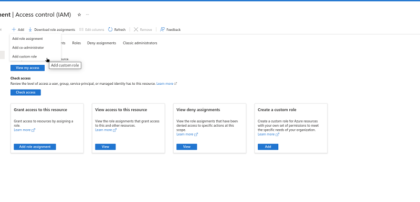The height and width of the screenshot is (202, 420).
Task: Click the Access control (IAM) page title
Action: pos(43,15)
